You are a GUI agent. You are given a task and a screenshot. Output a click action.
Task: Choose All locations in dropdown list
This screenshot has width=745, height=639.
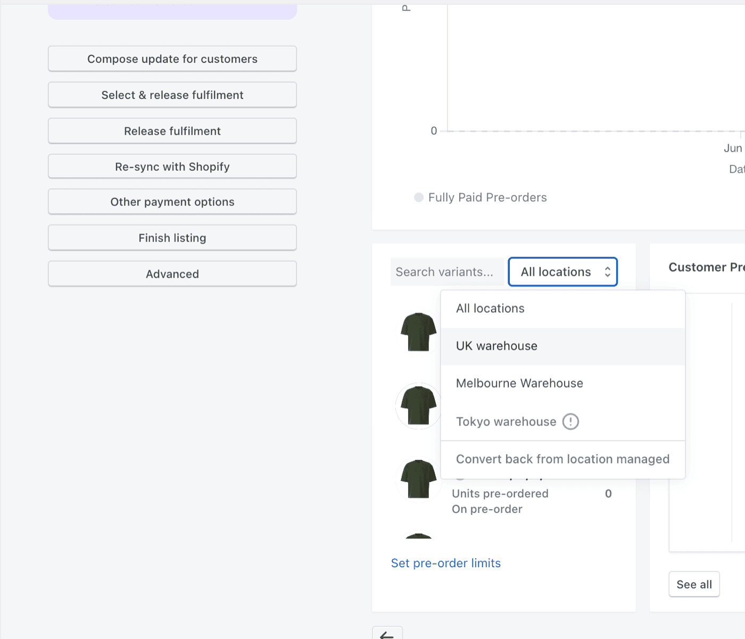(x=563, y=309)
